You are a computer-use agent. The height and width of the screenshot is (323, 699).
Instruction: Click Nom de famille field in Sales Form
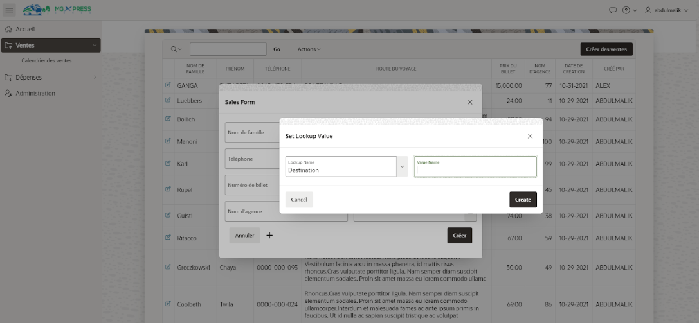252,132
